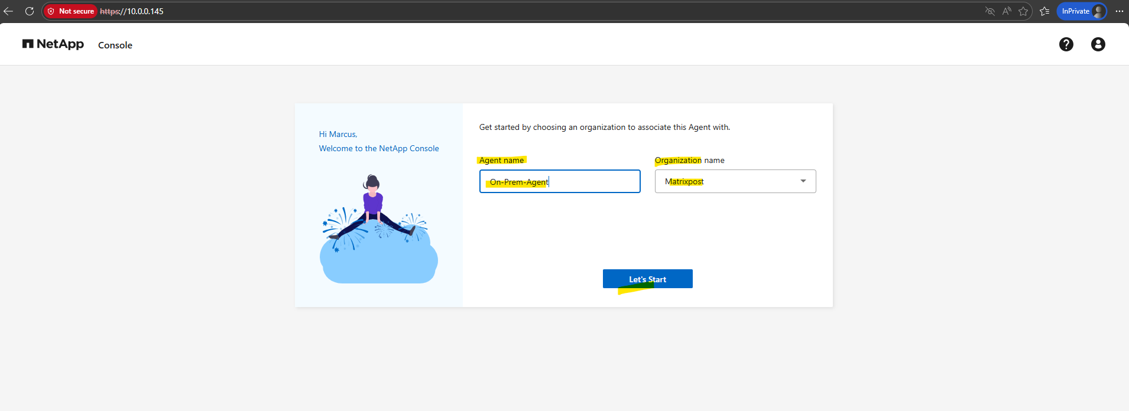
Task: Click the NetApp logo
Action: point(53,44)
